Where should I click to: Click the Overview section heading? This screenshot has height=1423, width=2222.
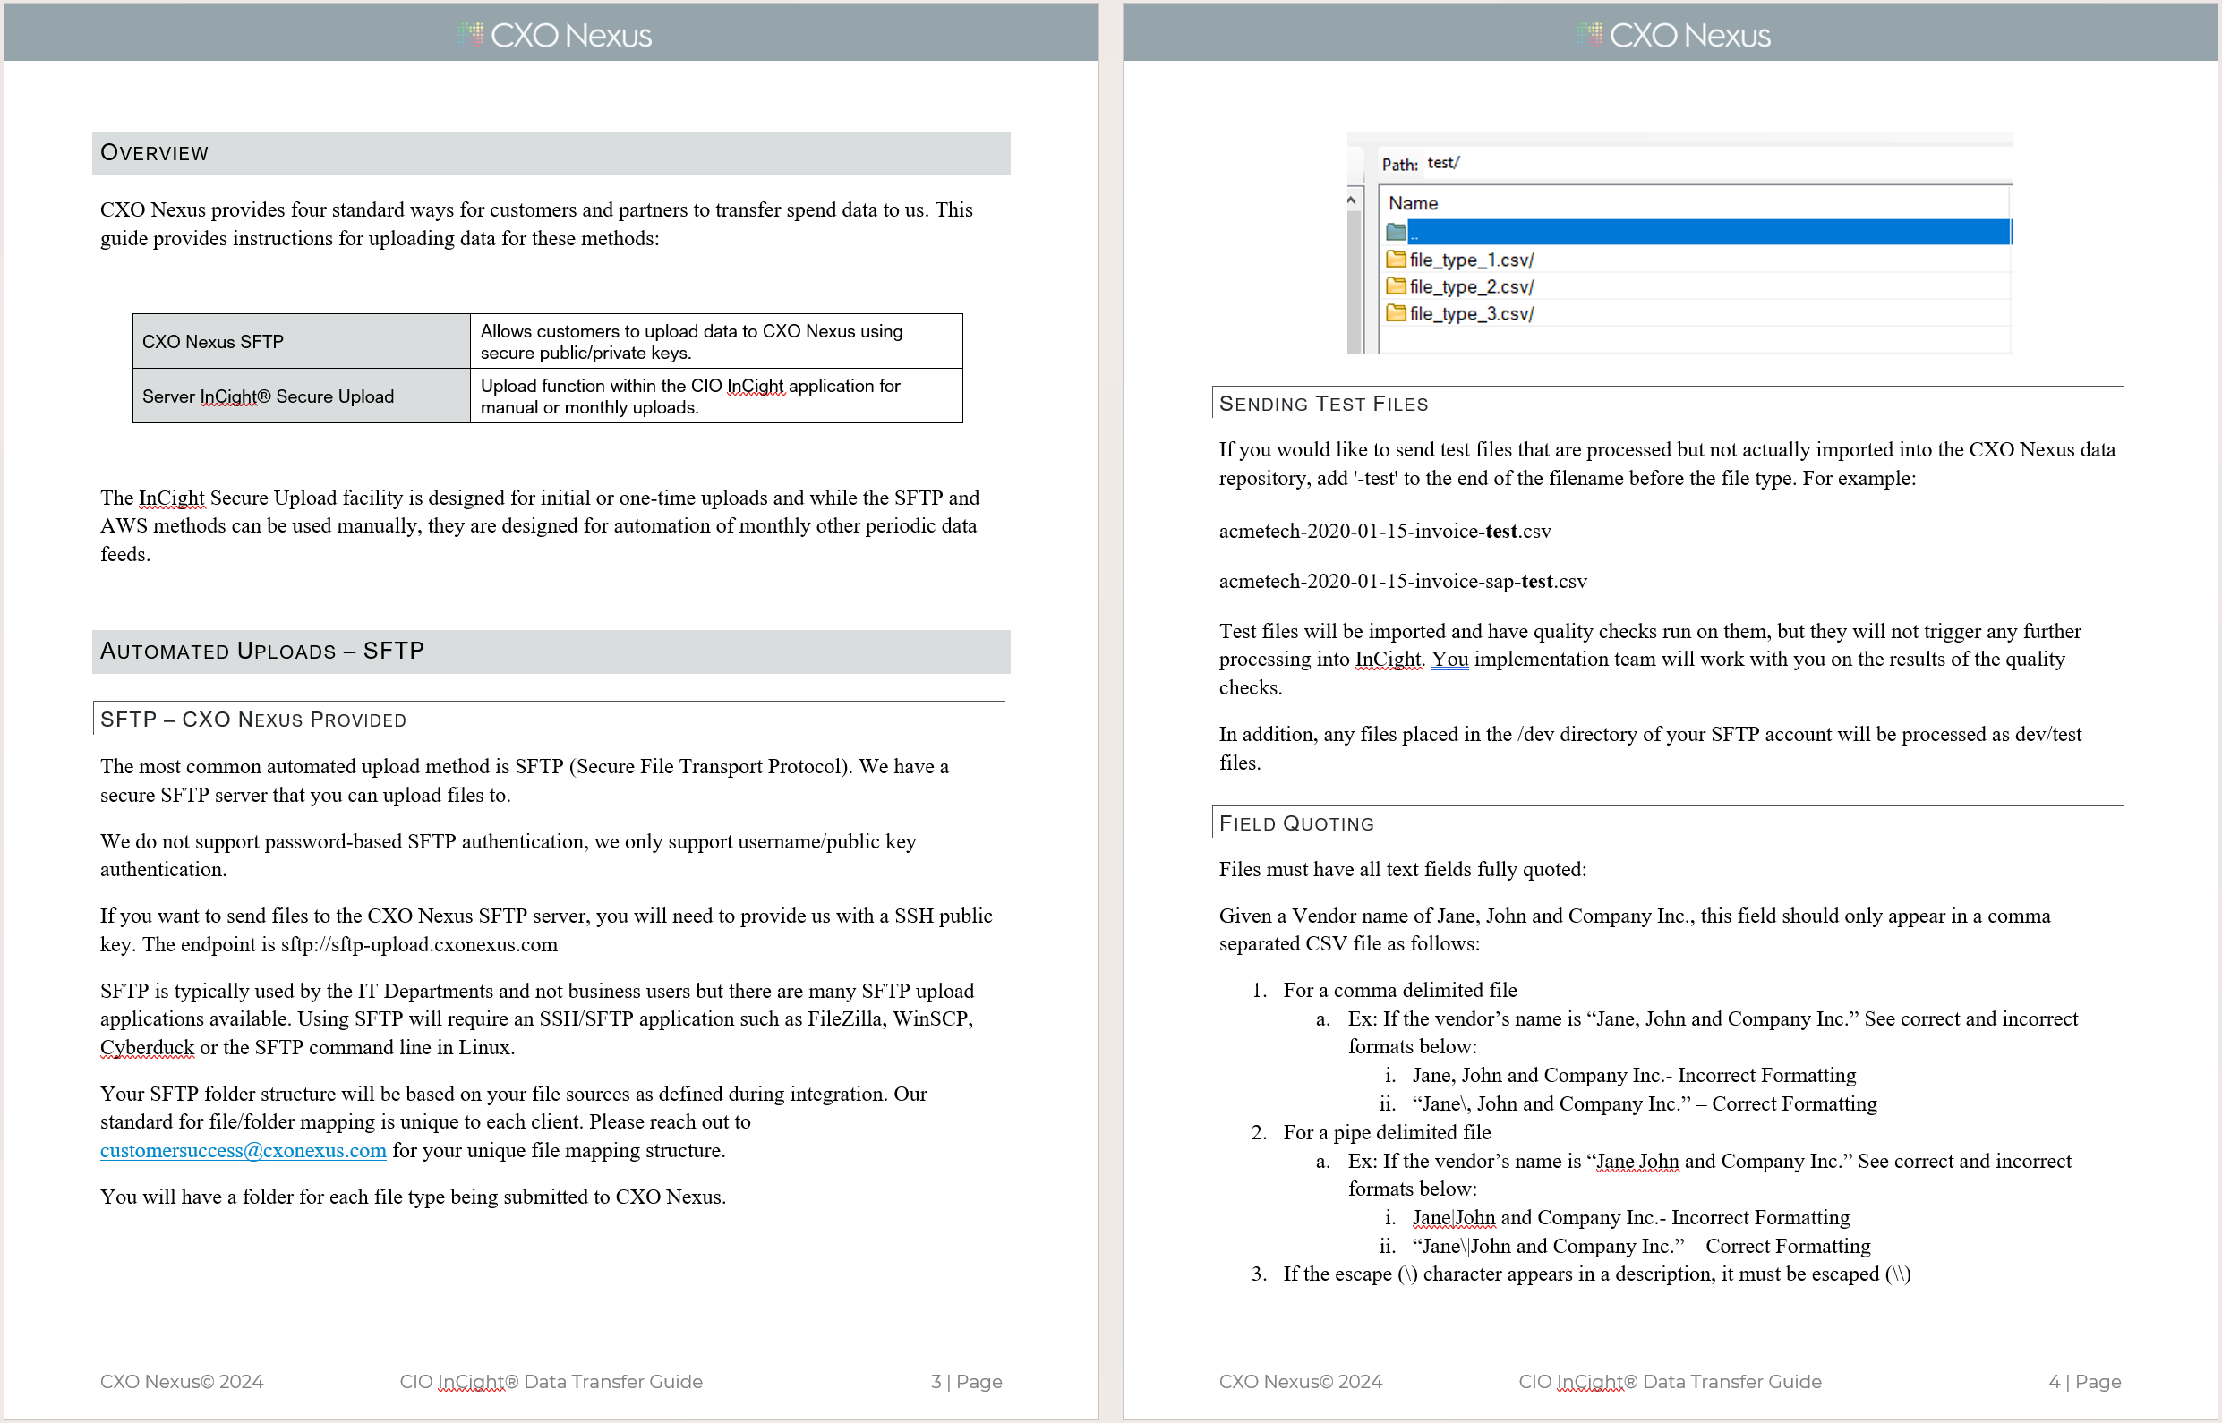(154, 153)
